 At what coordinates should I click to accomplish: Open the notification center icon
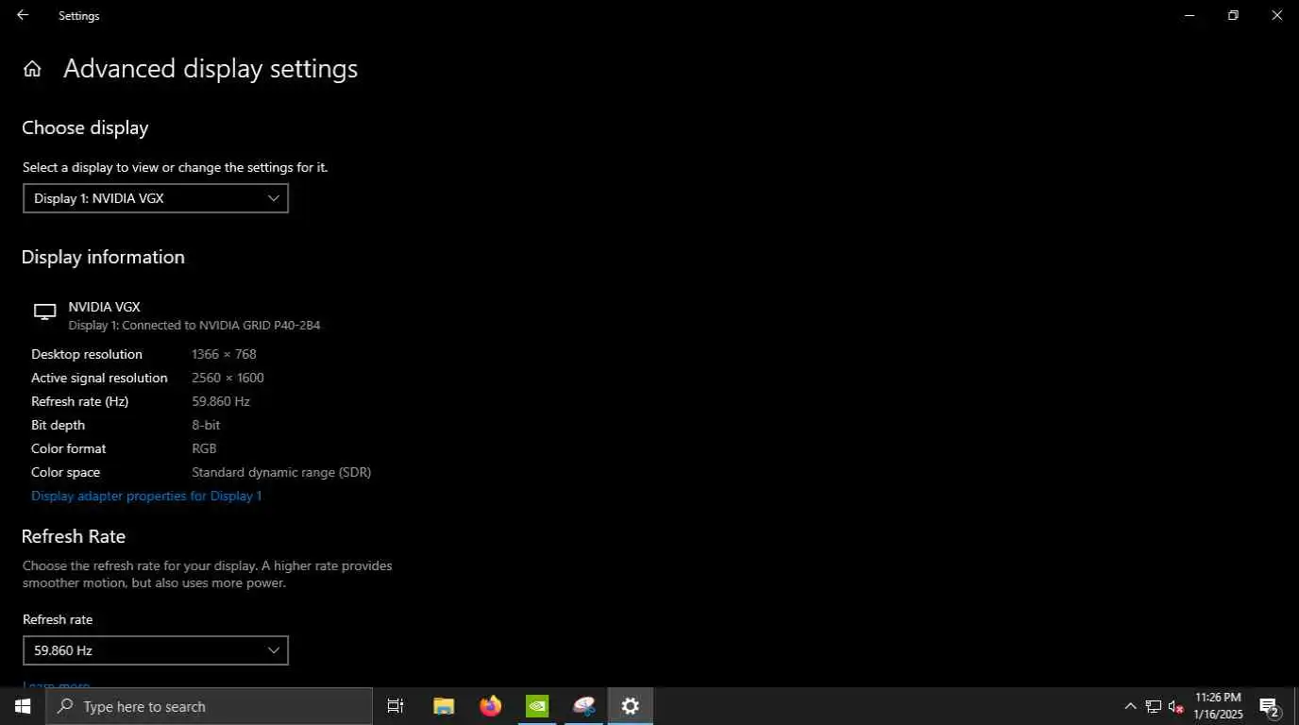click(1269, 706)
